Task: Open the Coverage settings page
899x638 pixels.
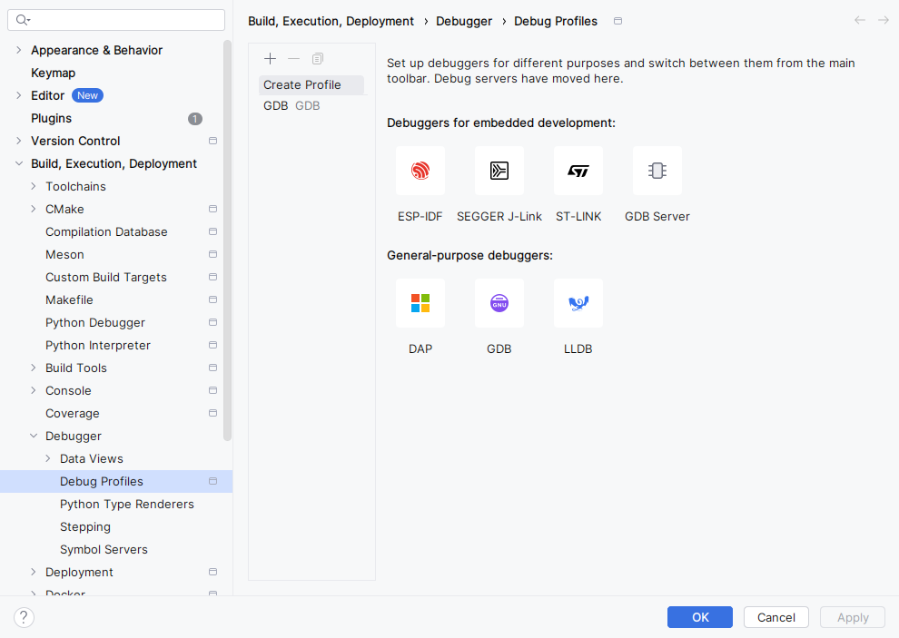Action: pos(73,413)
